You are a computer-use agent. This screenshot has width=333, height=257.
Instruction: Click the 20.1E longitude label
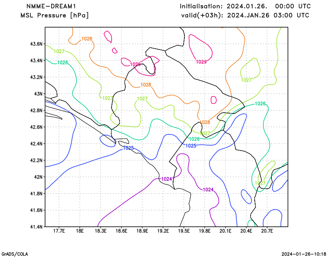pyautogui.click(x=226, y=231)
